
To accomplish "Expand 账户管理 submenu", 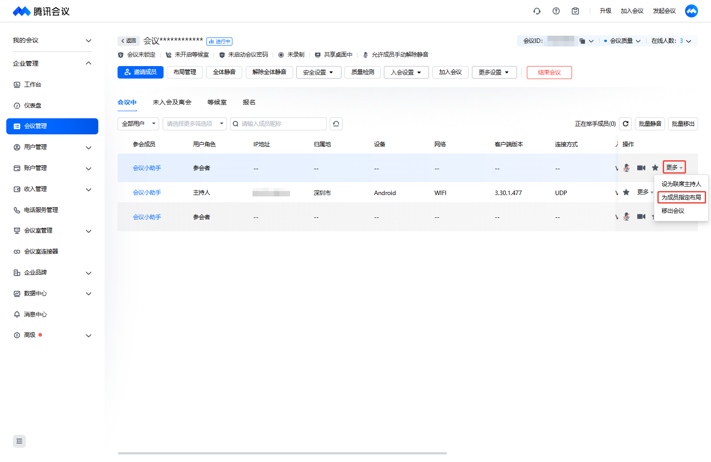I will click(88, 168).
